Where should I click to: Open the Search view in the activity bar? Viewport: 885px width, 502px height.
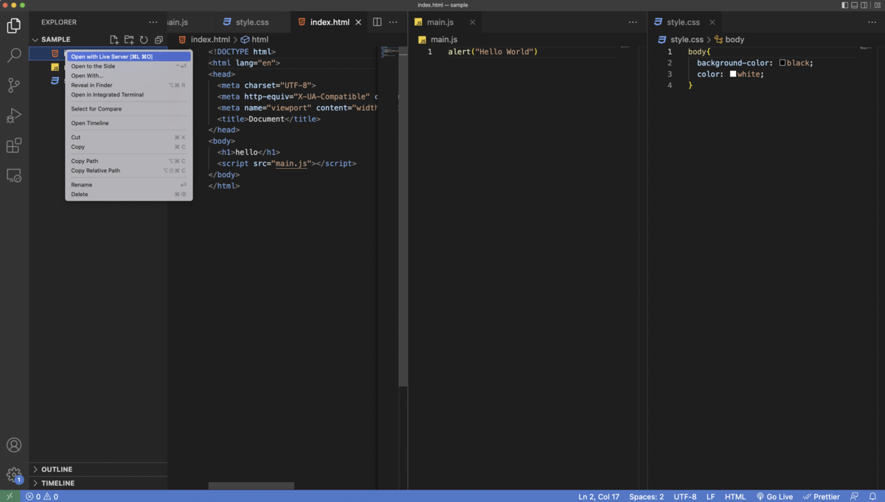(14, 55)
